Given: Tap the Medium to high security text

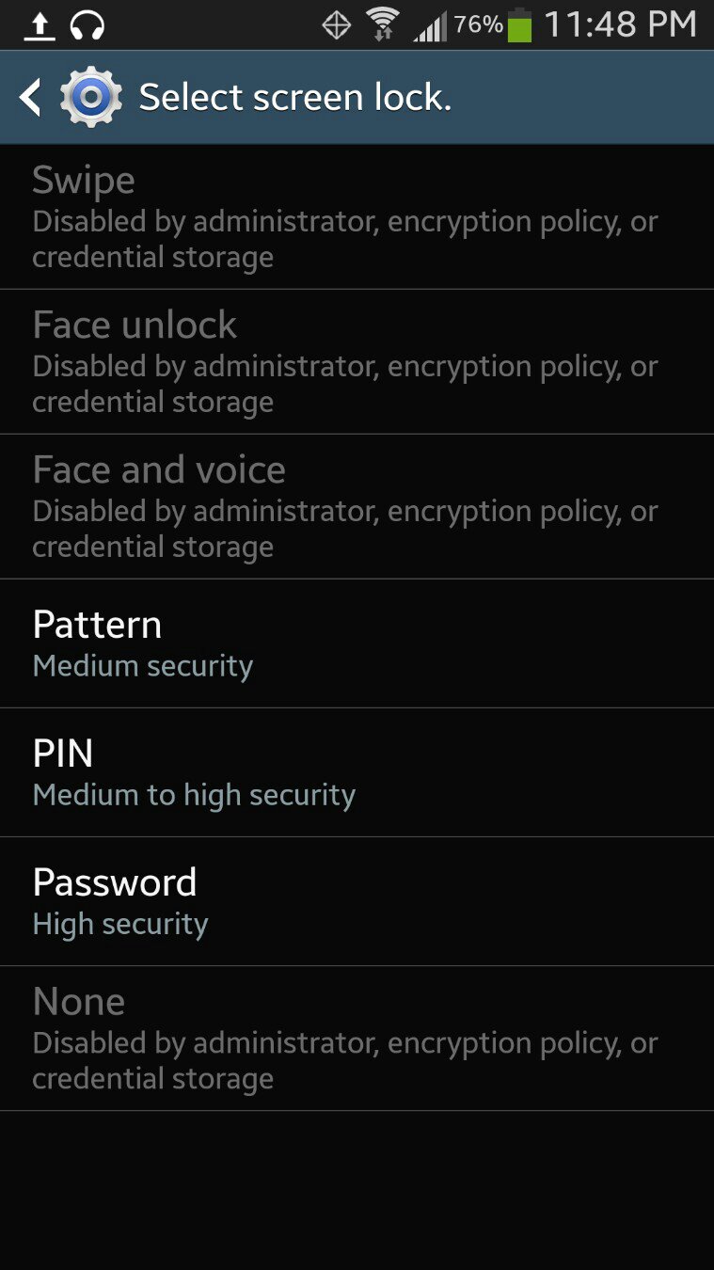Looking at the screenshot, I should [x=194, y=796].
